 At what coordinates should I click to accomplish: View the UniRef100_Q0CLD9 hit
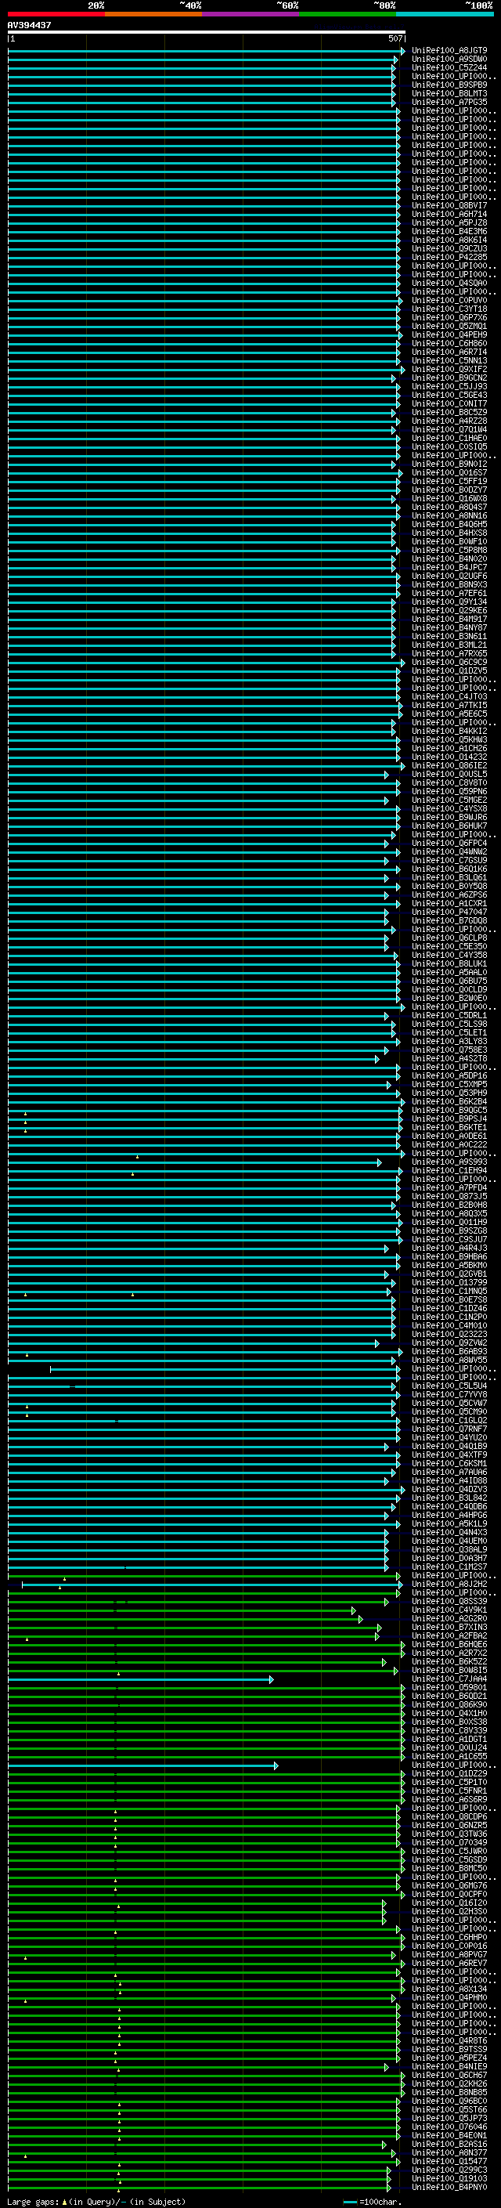449,990
